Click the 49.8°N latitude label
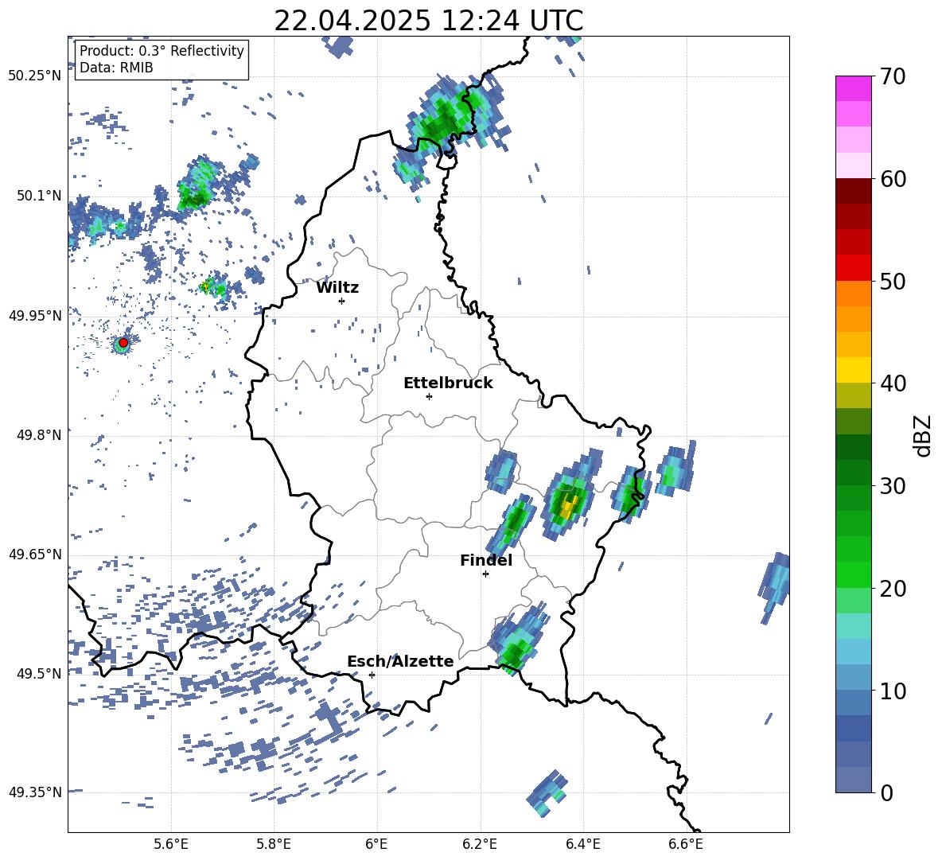942x860 pixels. tap(40, 435)
